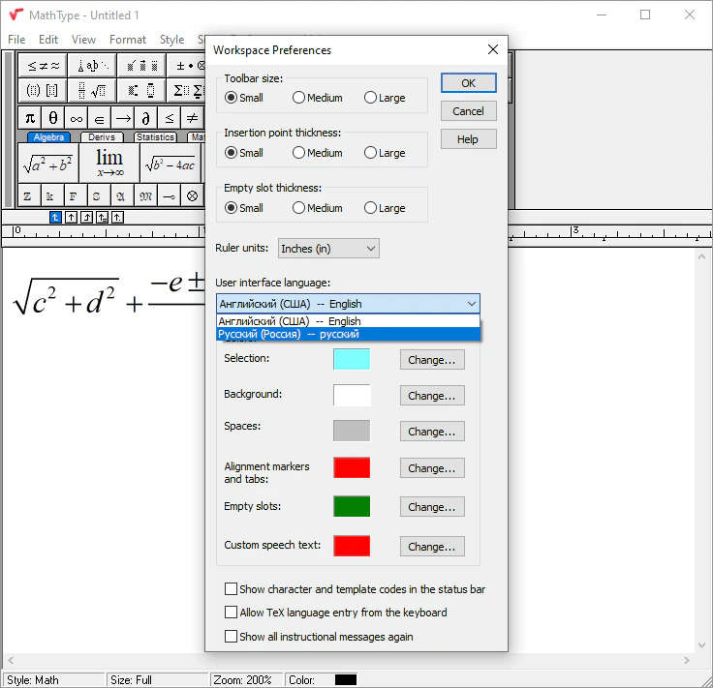Image resolution: width=713 pixels, height=688 pixels.
Task: Set toolbar size to Medium
Action: tap(318, 98)
